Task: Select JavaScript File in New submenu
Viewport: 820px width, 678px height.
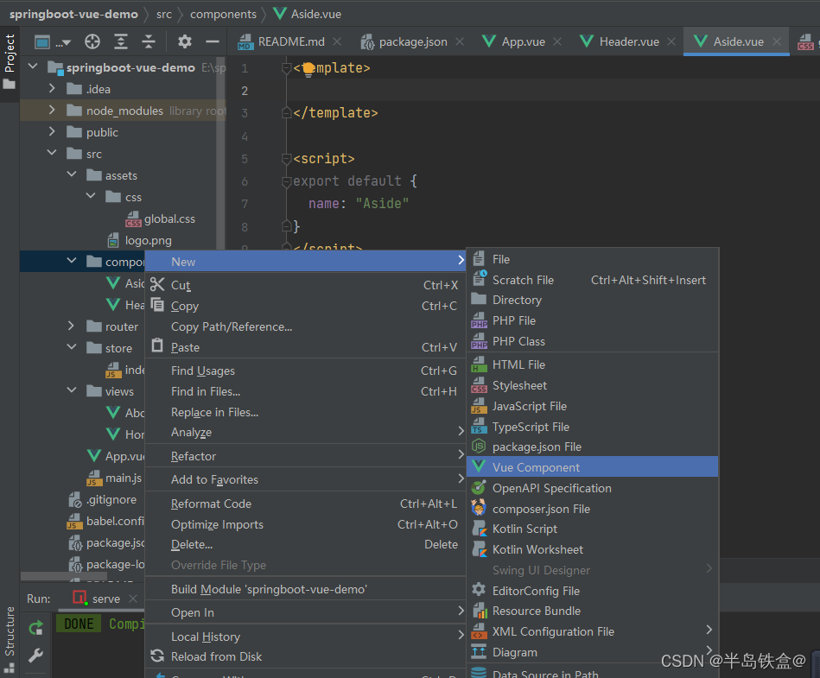Action: coord(593,406)
